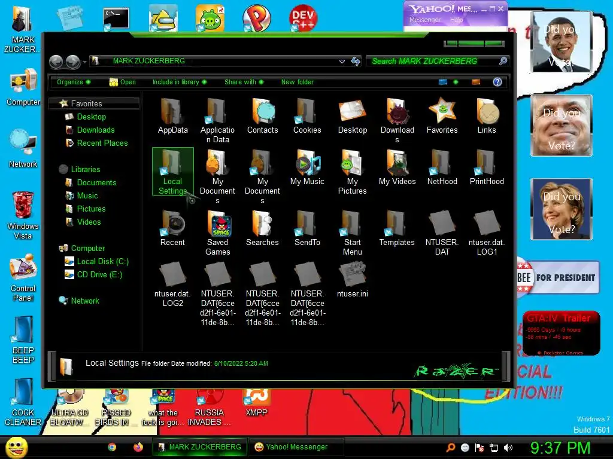Viewport: 613px width, 459px height.
Task: Open the change view options dropdown
Action: pos(456,82)
